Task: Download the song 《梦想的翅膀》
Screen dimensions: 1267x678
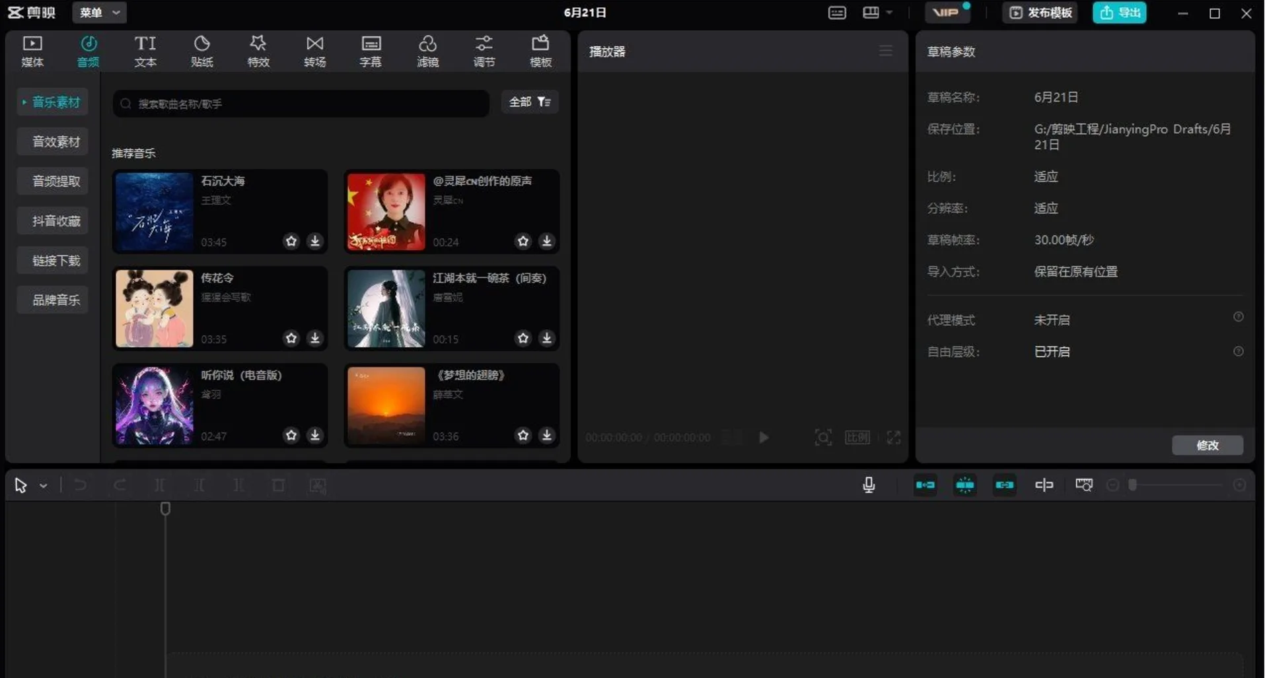Action: tap(547, 435)
